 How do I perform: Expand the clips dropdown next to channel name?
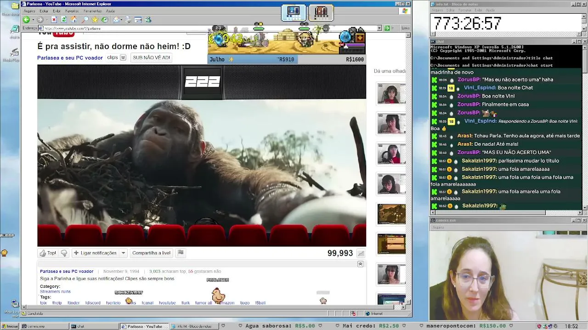[x=123, y=58]
